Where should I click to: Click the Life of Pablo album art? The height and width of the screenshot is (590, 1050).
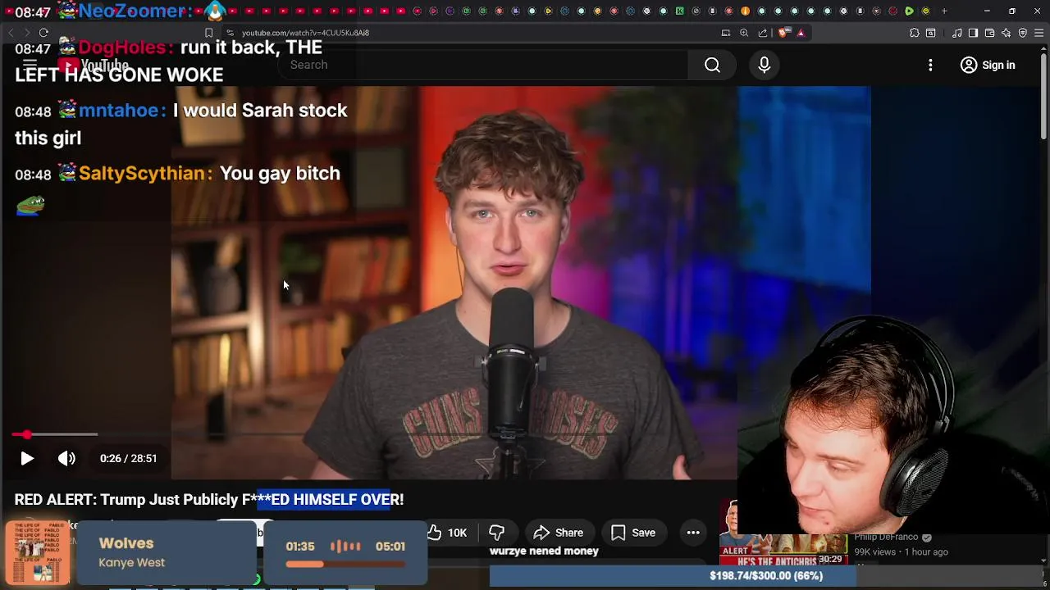click(38, 552)
